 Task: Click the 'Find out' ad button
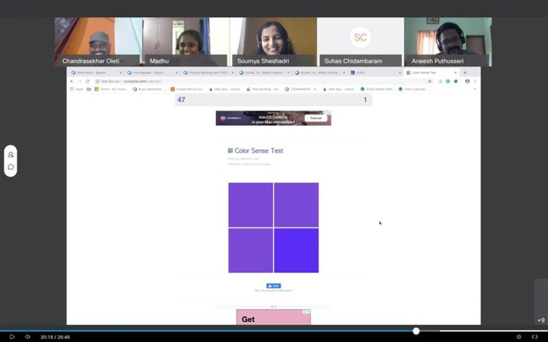(x=316, y=118)
